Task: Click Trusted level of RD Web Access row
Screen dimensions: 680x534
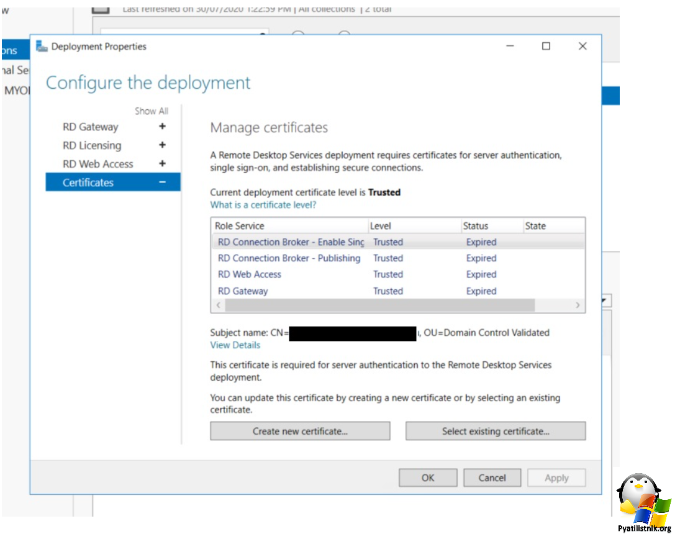Action: point(388,274)
